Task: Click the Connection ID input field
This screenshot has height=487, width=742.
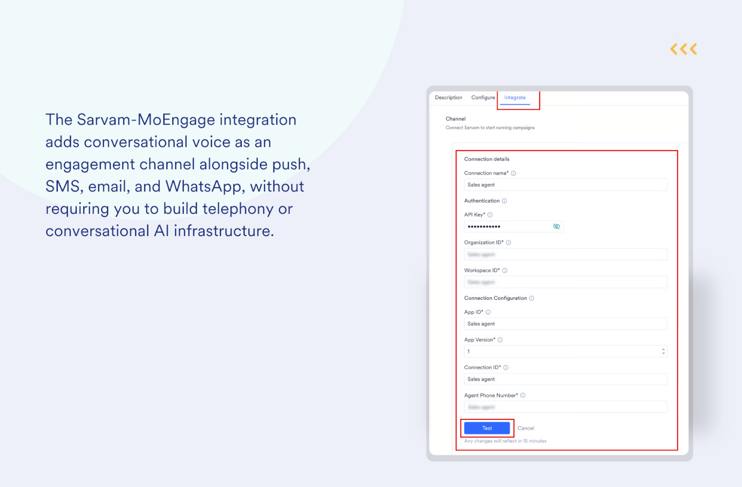Action: [x=565, y=379]
